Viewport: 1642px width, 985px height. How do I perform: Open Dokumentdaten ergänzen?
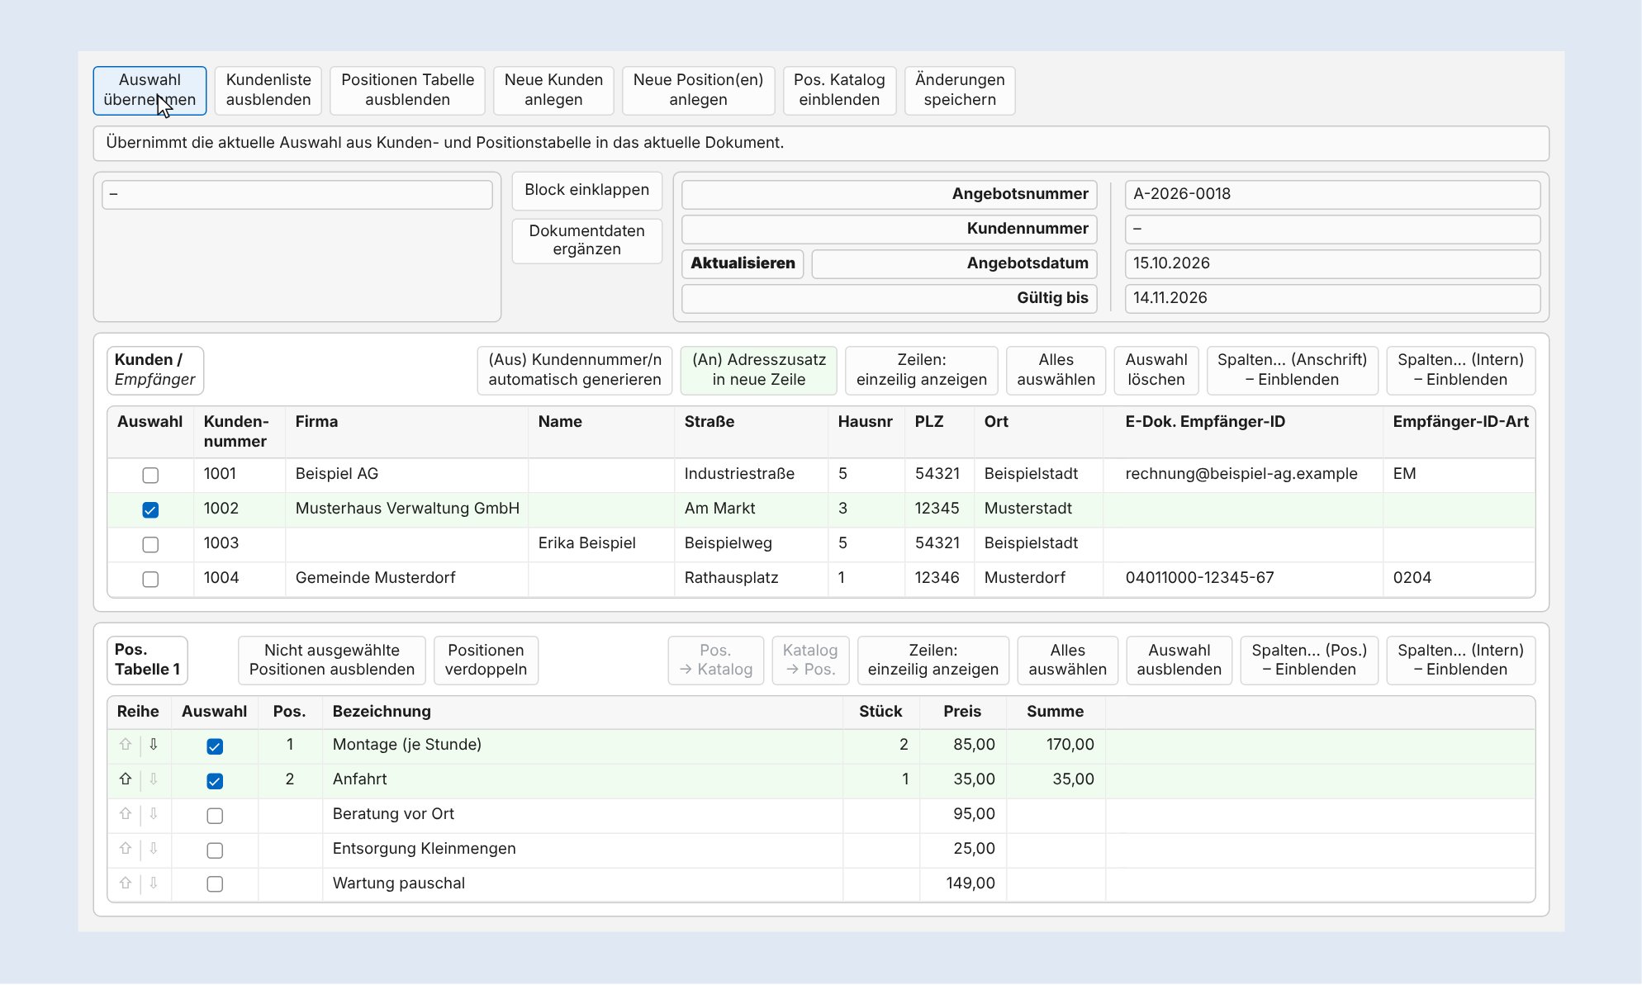587,240
